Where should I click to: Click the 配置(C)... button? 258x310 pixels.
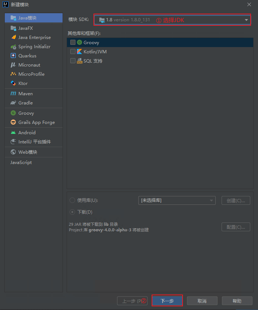pos(236,227)
